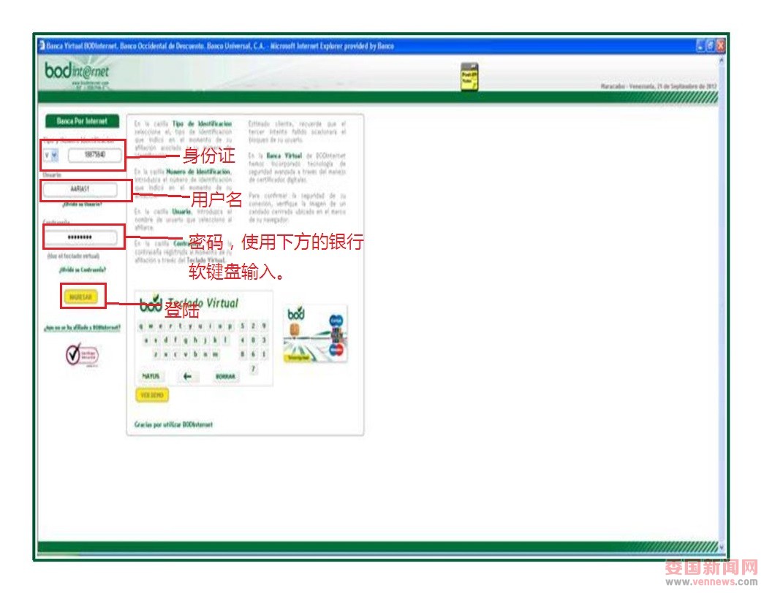Tap the number 8 key on the virtual keypad

point(243,354)
